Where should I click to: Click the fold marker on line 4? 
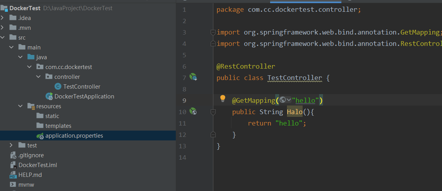(213, 44)
